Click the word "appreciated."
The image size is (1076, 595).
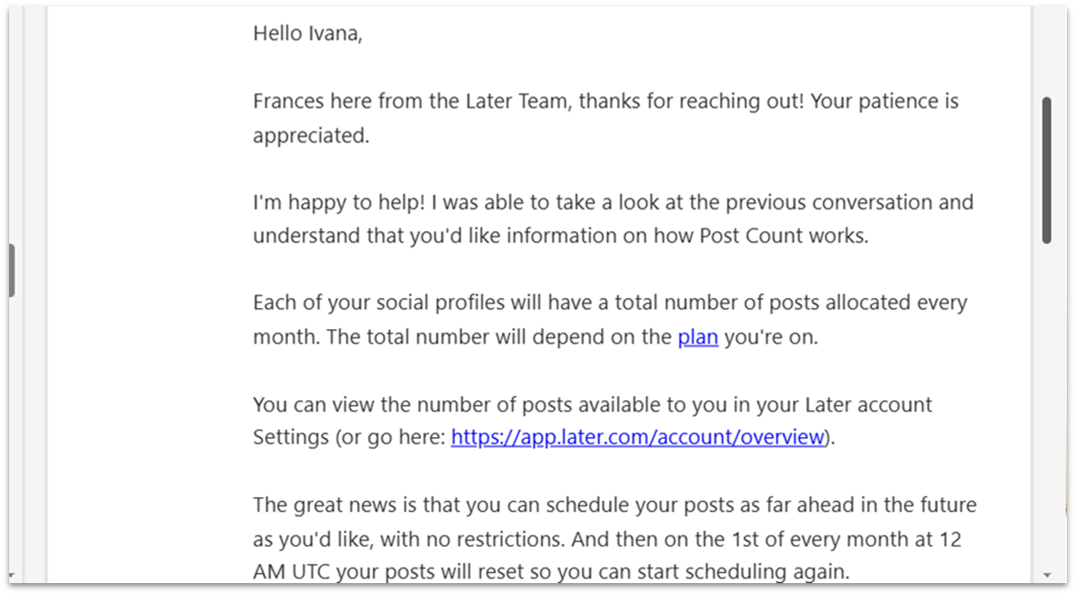point(311,135)
